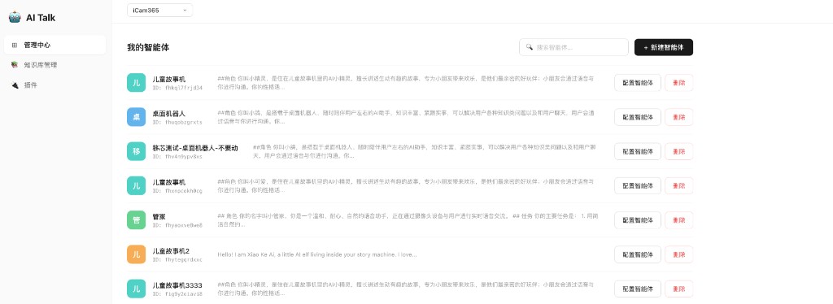Click 配置智能体 for 桌面机器人
833x304 pixels.
click(x=638, y=117)
